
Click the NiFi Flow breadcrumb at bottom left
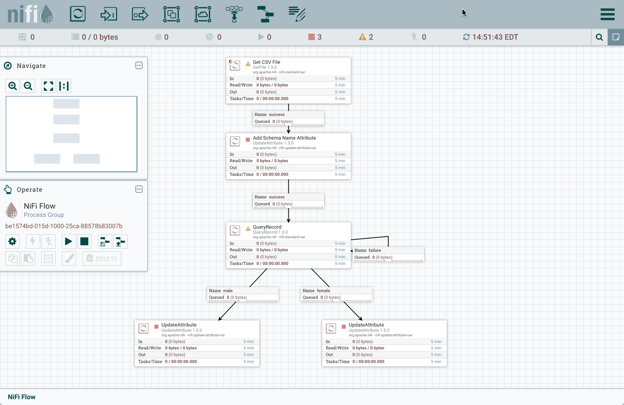tap(21, 397)
